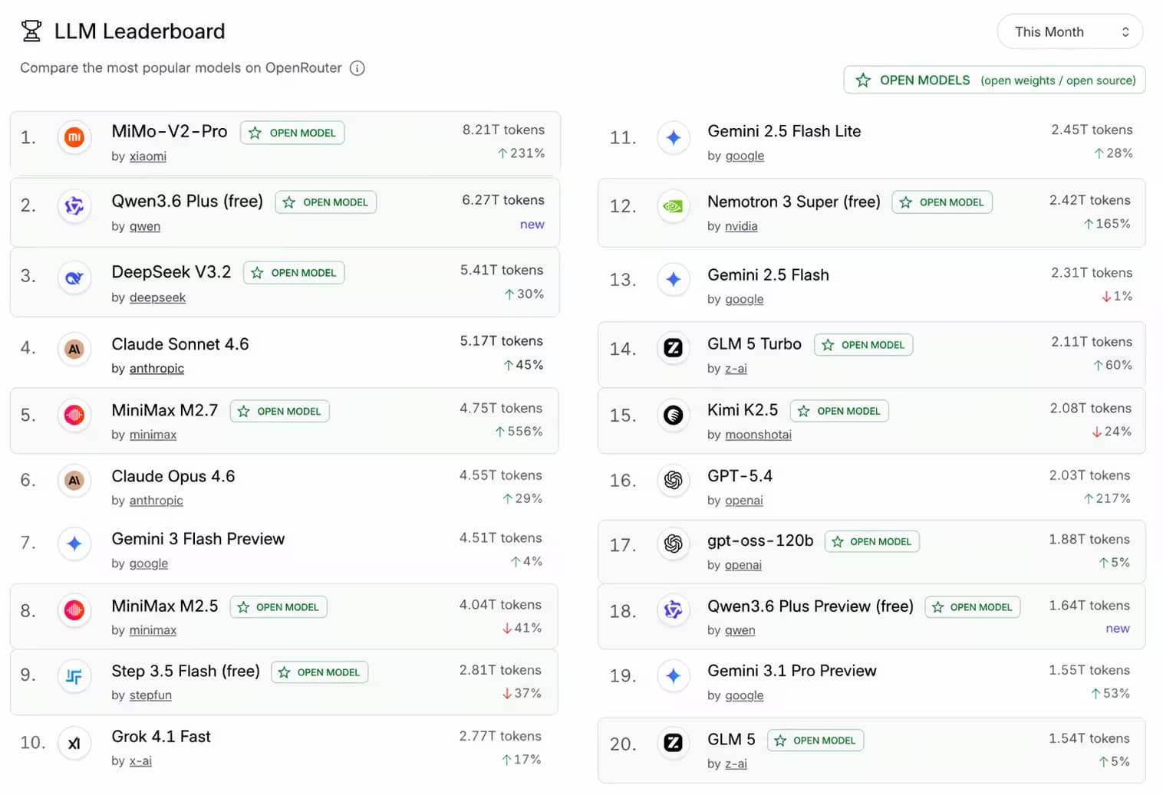Click the Gemini logo for Gemini 3 Flash Preview

tap(74, 544)
